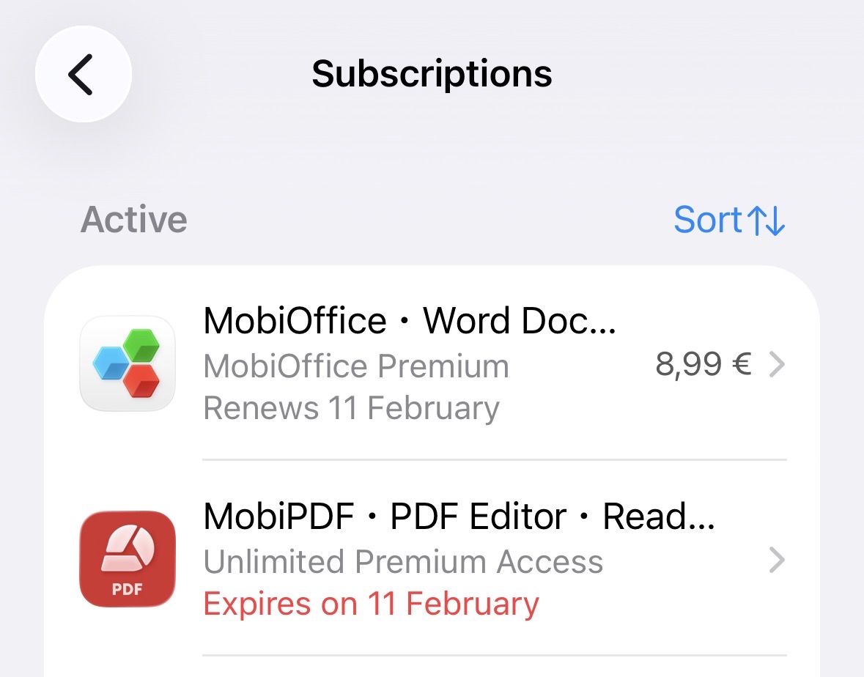Tap the blue hexagon in MobiOffice icon
The height and width of the screenshot is (677, 864).
[x=111, y=363]
